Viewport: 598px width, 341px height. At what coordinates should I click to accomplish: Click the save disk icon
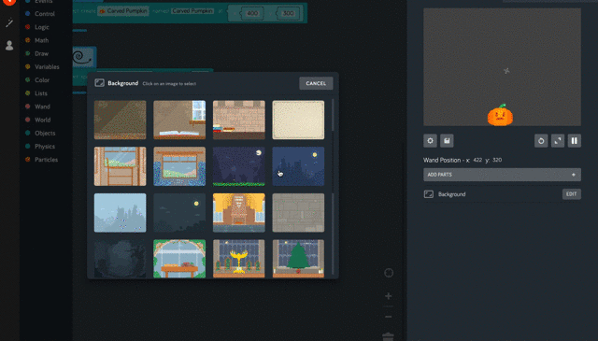(447, 141)
